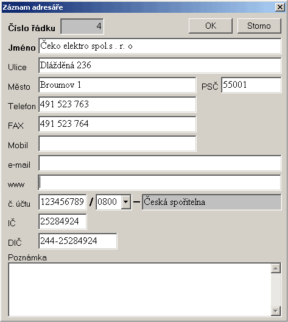Close the Záznam adresáře window
The height and width of the screenshot is (322, 288).
280,7
